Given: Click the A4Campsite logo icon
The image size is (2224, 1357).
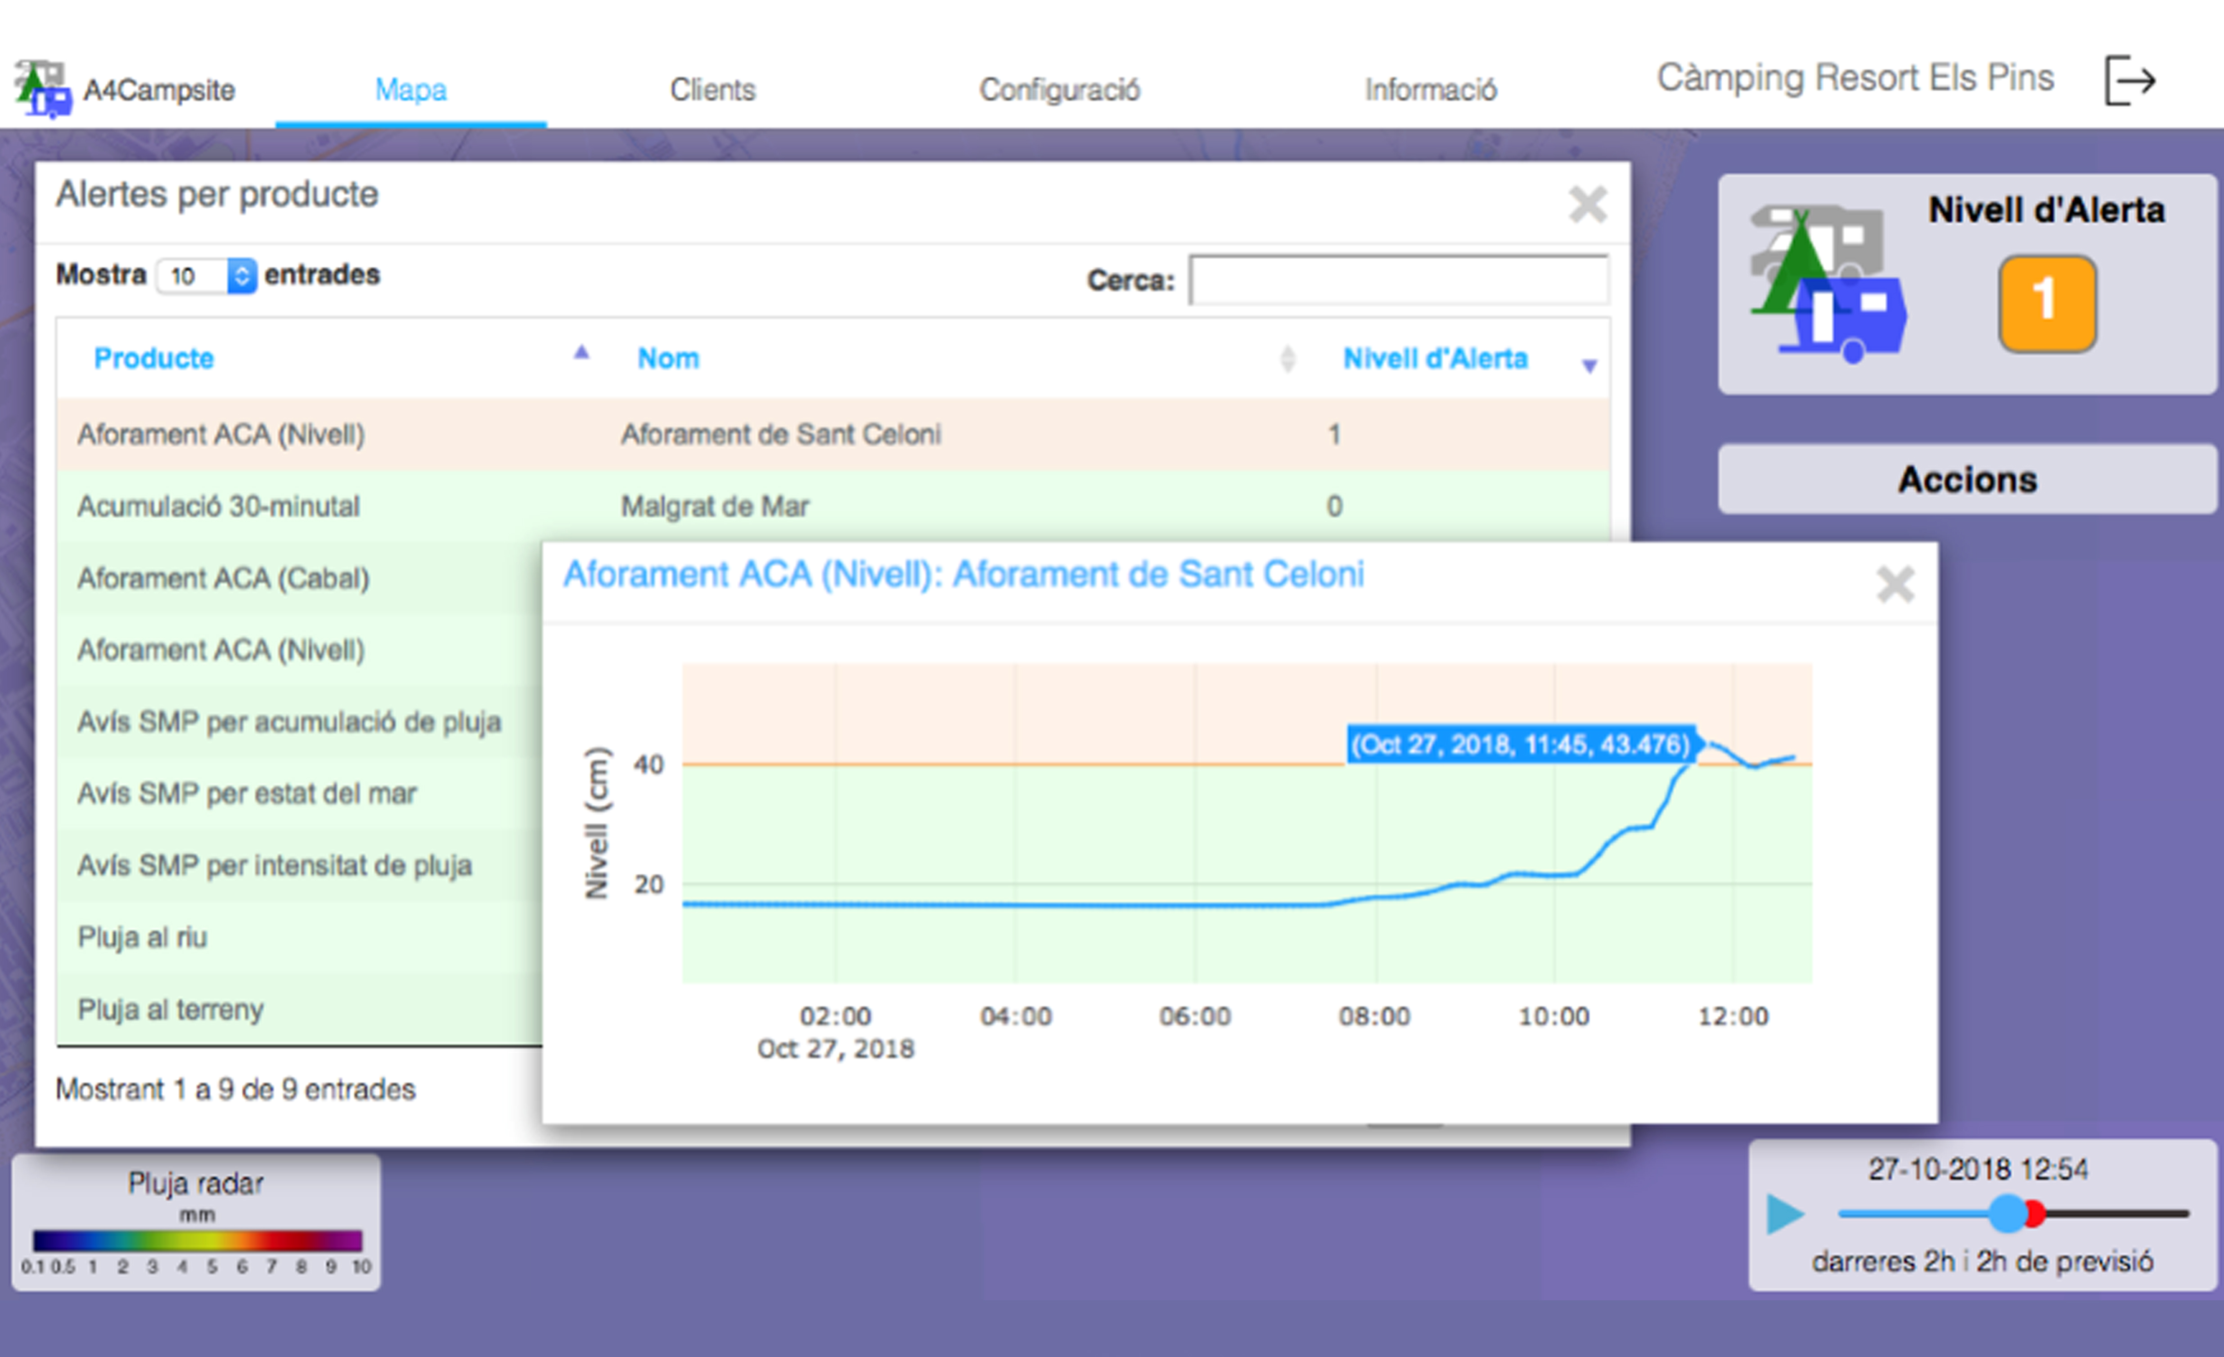Looking at the screenshot, I should (42, 89).
